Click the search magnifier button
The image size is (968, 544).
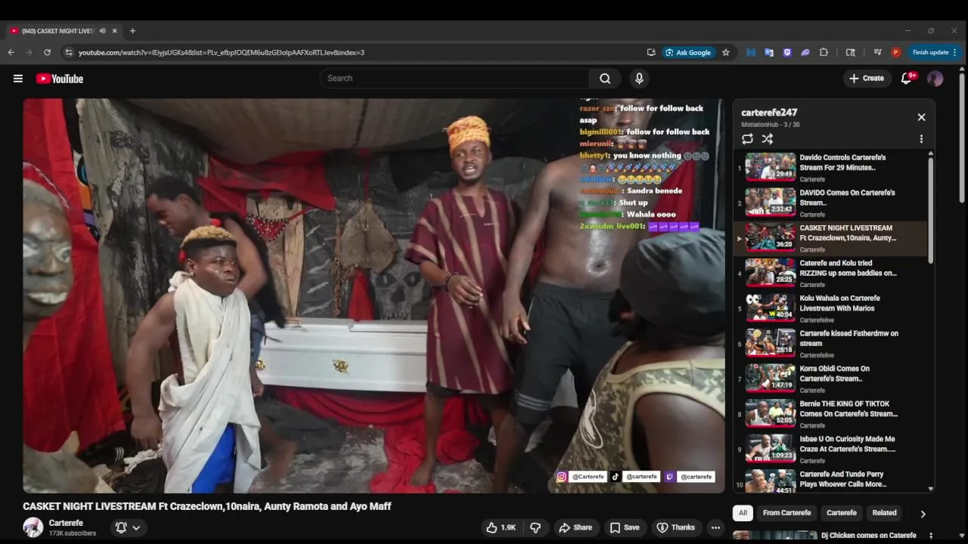[x=605, y=79]
